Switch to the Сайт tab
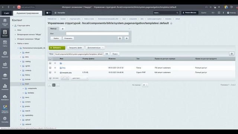Viewport: 238px width, 134px height. (x=7, y=13)
